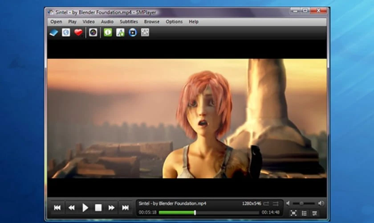Stop playback with the square stop button

click(98, 208)
